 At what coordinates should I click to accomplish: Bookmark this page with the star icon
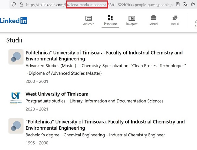point(193,5)
